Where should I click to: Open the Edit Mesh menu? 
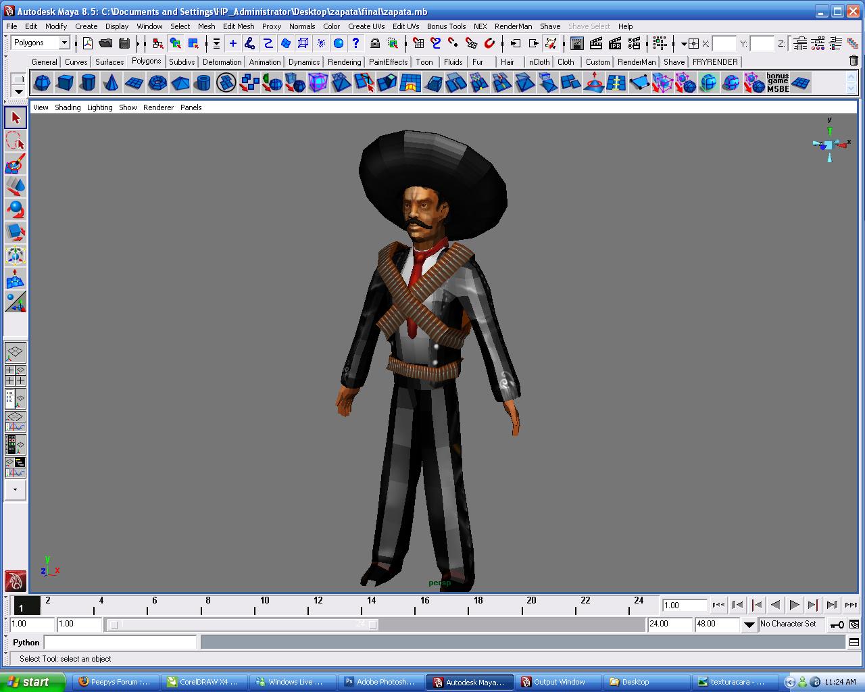pos(239,26)
